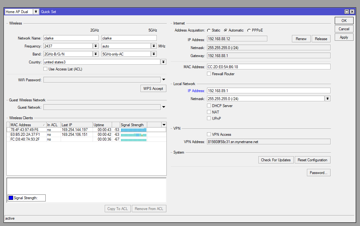The height and width of the screenshot is (226, 360).
Task: Open the wireless clients column selector arrow
Action: (164, 125)
